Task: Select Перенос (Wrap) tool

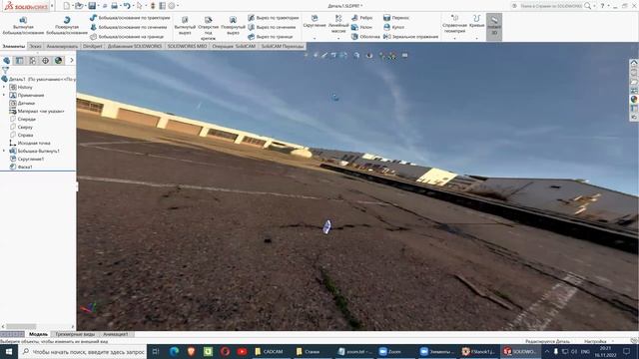Action: coord(396,18)
